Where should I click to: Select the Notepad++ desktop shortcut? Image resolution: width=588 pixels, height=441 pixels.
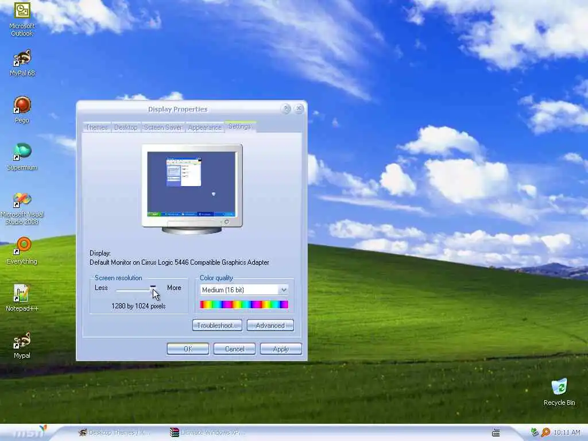coord(22,298)
